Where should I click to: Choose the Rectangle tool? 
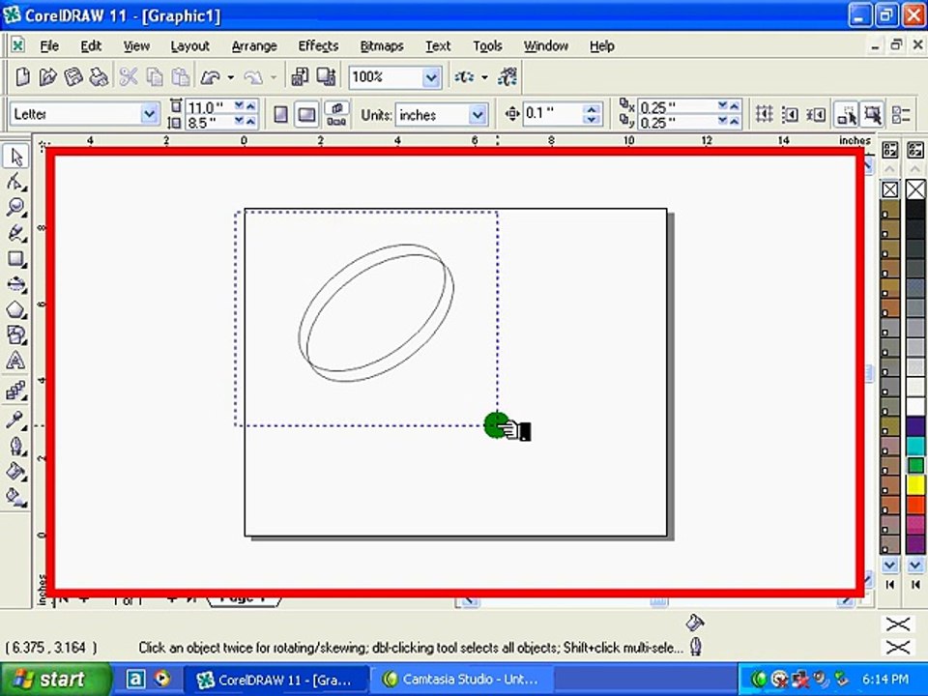[15, 259]
